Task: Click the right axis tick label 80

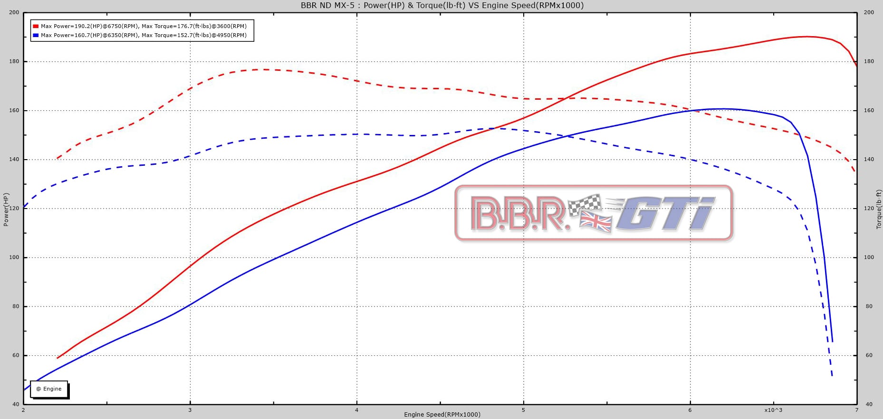Action: (x=869, y=306)
